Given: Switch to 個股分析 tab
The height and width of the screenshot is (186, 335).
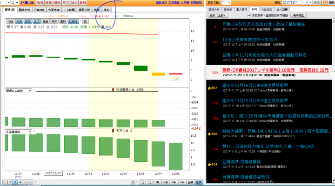Looking at the screenshot, I should (x=84, y=10).
